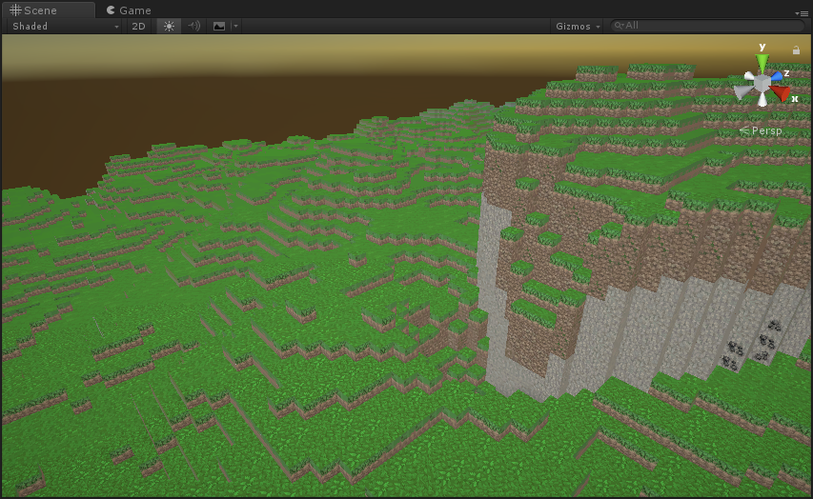
Task: Open the panel options menu icon
Action: 801,13
